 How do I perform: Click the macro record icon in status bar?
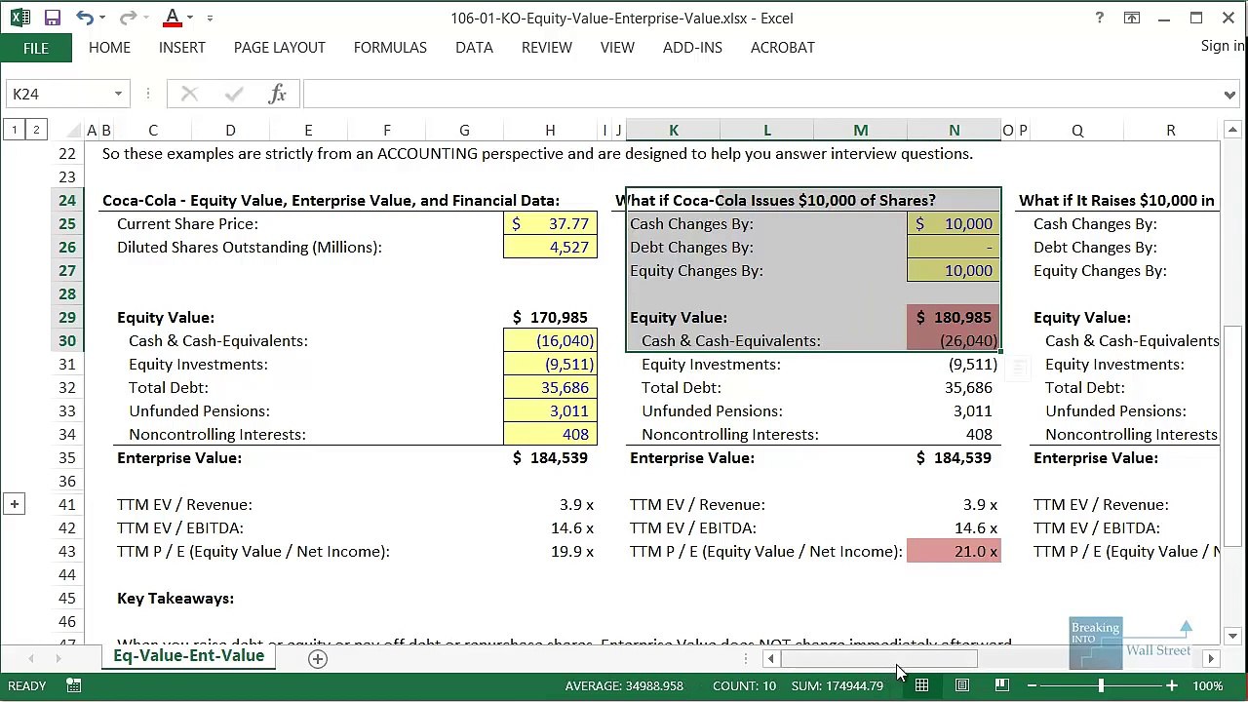[73, 686]
